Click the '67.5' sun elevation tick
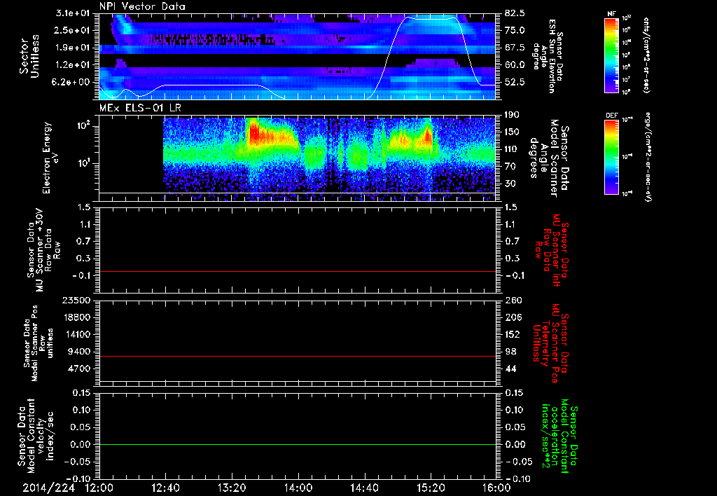Image resolution: width=717 pixels, height=496 pixels. pyautogui.click(x=515, y=48)
